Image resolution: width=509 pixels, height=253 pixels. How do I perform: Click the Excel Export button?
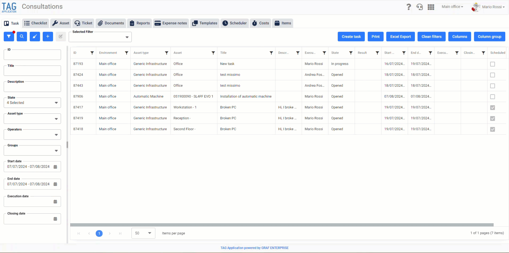click(400, 37)
